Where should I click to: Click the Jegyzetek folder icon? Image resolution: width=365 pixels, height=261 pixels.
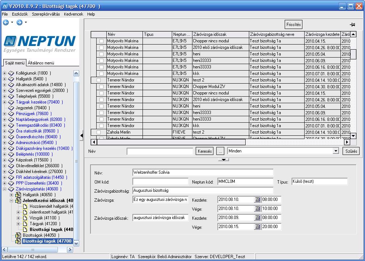click(11, 108)
